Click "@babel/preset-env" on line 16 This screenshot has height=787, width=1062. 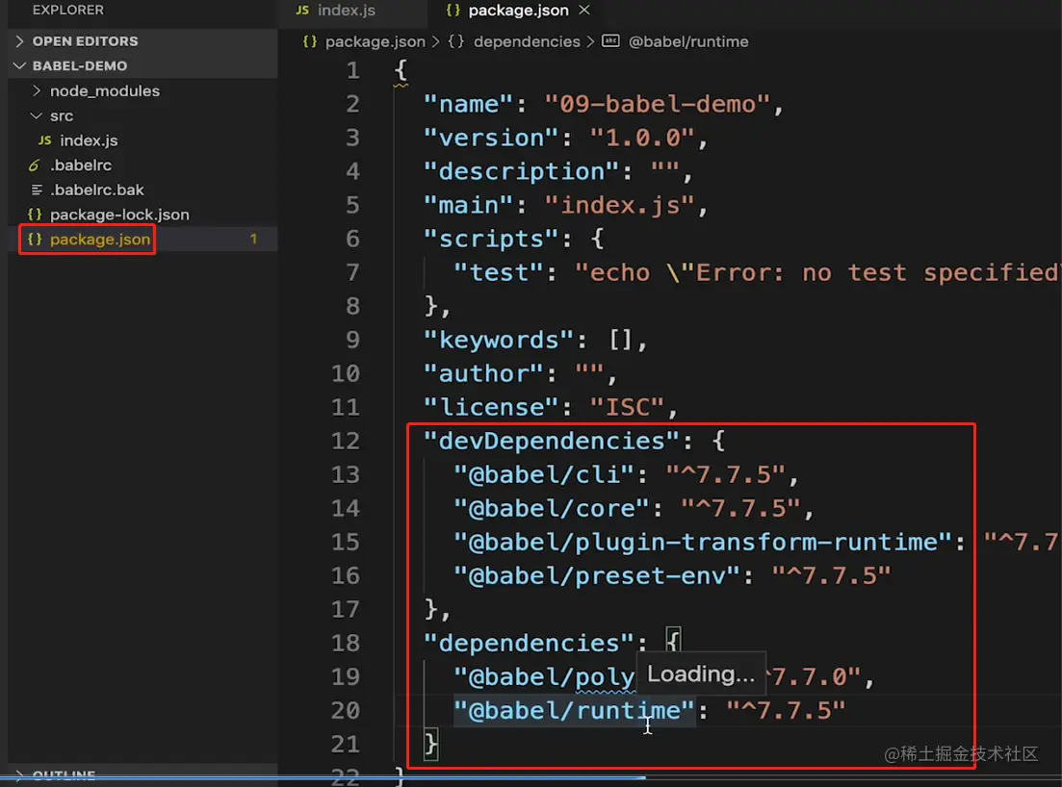click(x=597, y=576)
